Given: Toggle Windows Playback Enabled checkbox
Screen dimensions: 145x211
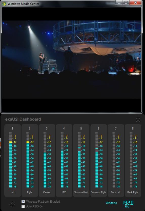Looking at the screenshot, I should pyautogui.click(x=23, y=201).
